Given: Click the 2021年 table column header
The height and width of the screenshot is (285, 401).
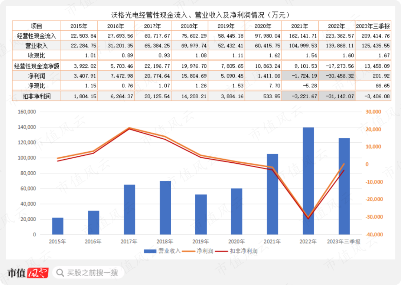Looking at the screenshot, I should (x=300, y=26).
